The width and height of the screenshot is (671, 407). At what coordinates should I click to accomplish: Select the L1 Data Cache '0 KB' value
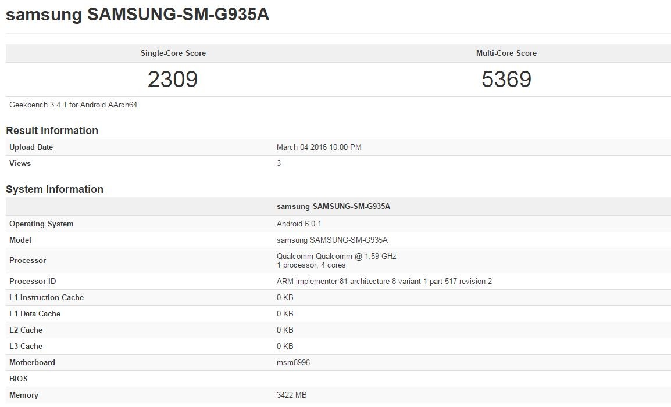tap(284, 314)
